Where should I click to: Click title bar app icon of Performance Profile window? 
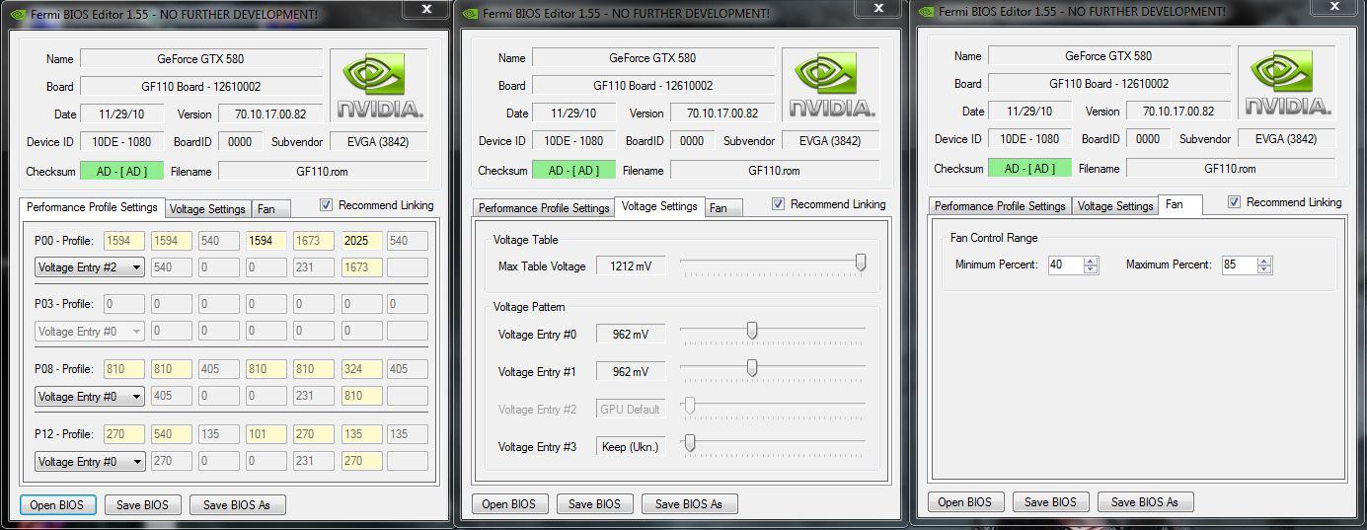tap(17, 14)
